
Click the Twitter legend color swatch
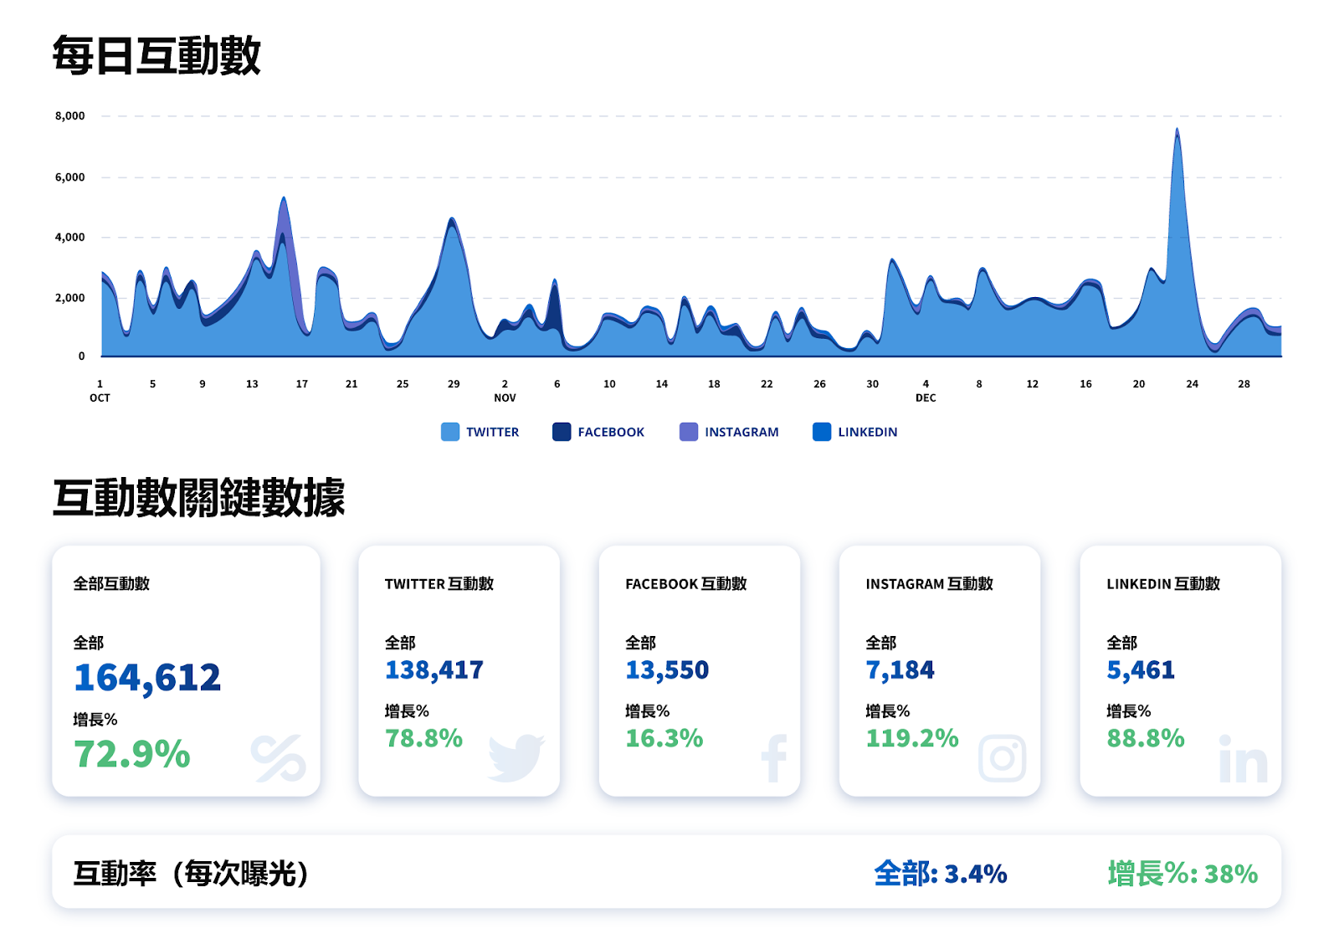(x=450, y=432)
